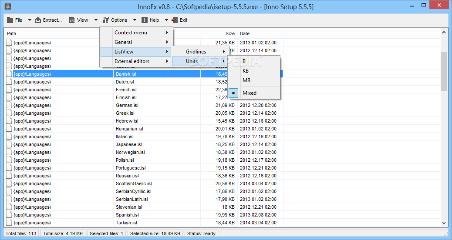Click file icon of Japanese.isl row
The width and height of the screenshot is (452, 240).
click(x=9, y=144)
